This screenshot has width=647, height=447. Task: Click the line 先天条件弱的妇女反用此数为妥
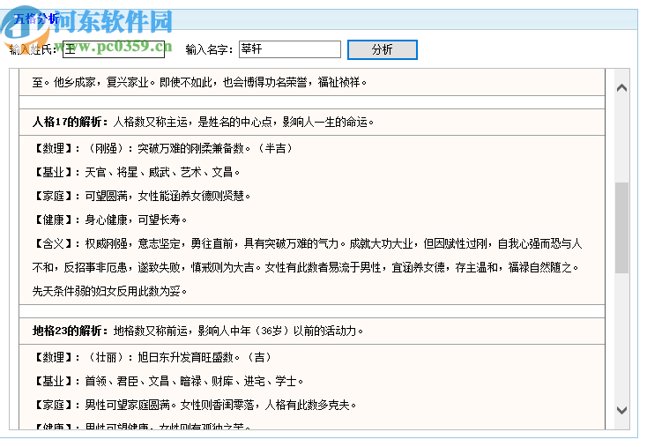[110, 292]
